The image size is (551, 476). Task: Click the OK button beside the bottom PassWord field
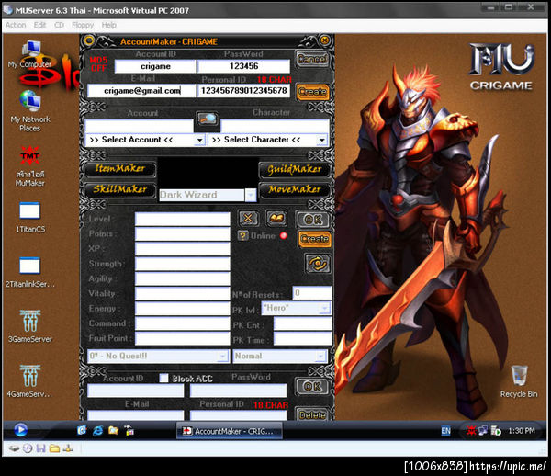(x=312, y=386)
